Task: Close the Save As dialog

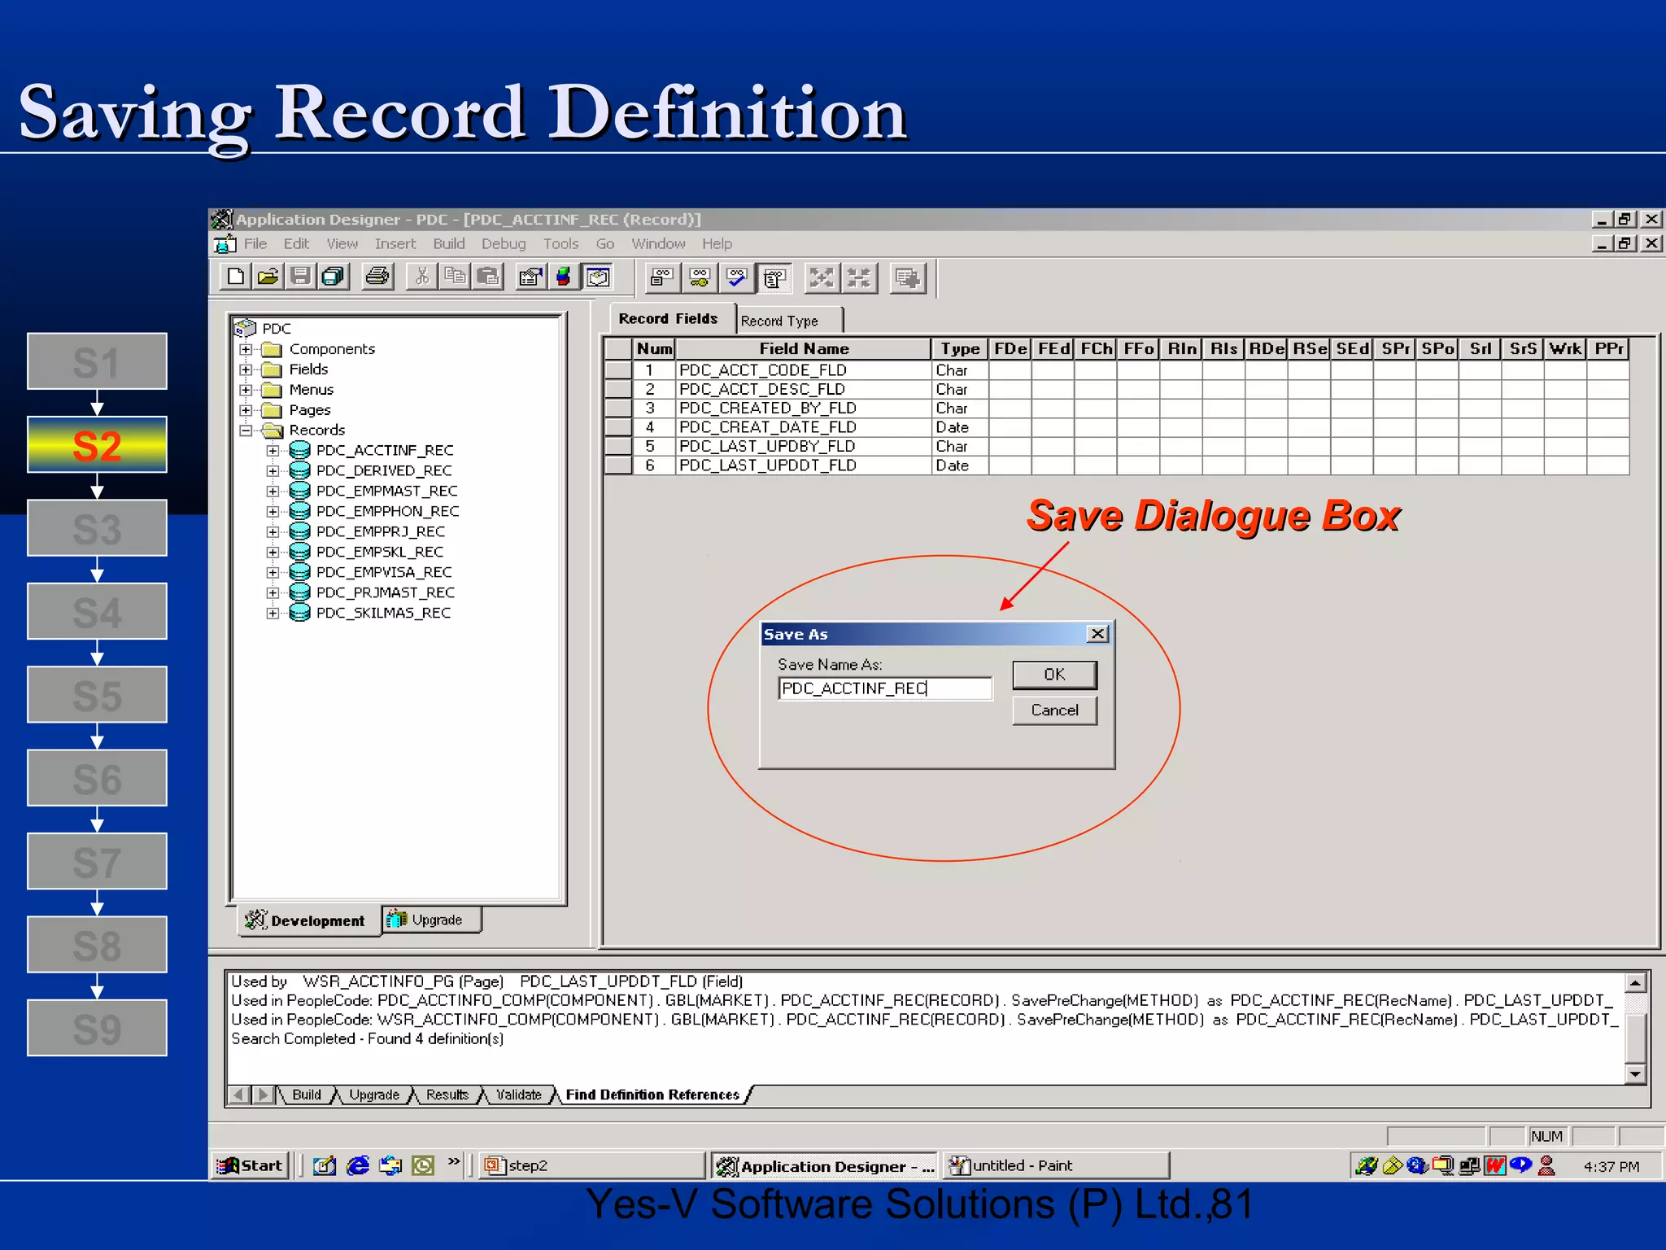Action: click(1097, 634)
